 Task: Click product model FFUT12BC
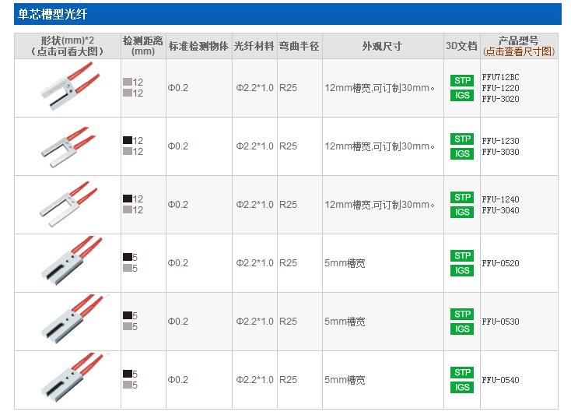pyautogui.click(x=500, y=77)
